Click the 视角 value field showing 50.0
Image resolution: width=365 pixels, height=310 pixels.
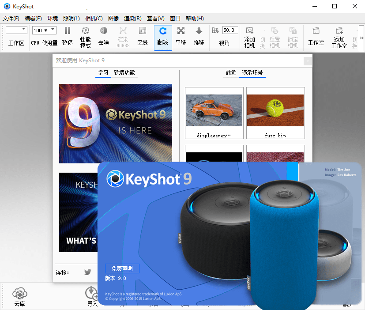tap(230, 30)
